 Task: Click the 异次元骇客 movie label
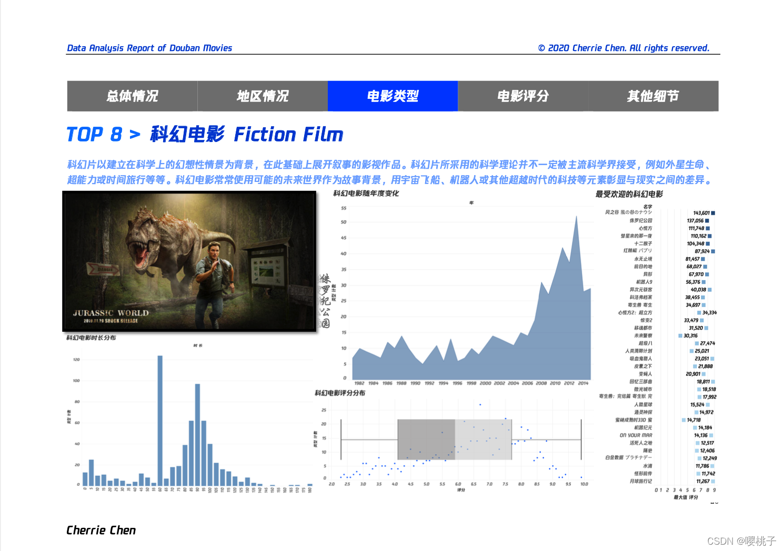point(641,290)
